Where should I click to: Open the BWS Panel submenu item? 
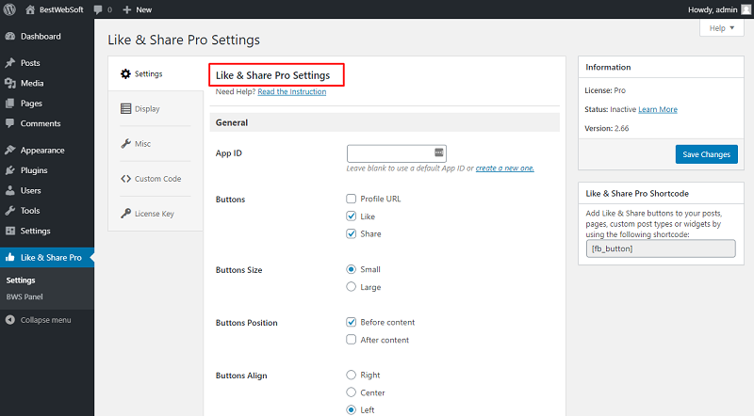coord(25,296)
